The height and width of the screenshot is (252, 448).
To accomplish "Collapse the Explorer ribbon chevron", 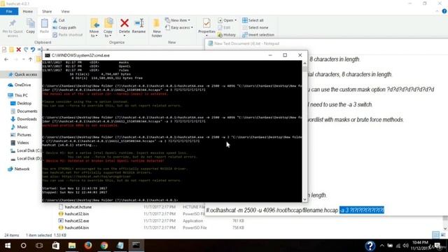I will click(x=437, y=11).
